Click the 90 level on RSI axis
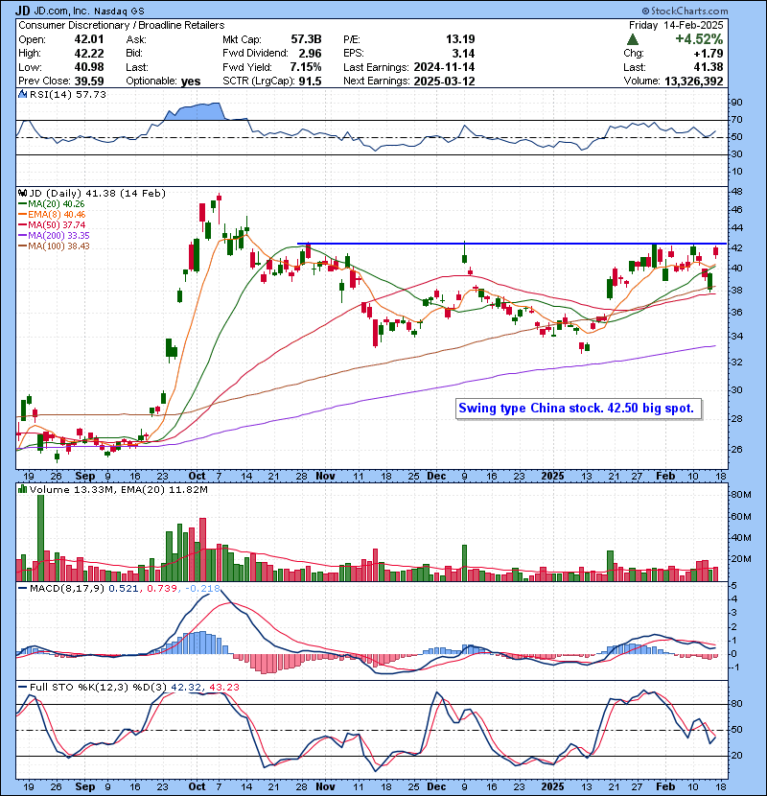 (736, 102)
